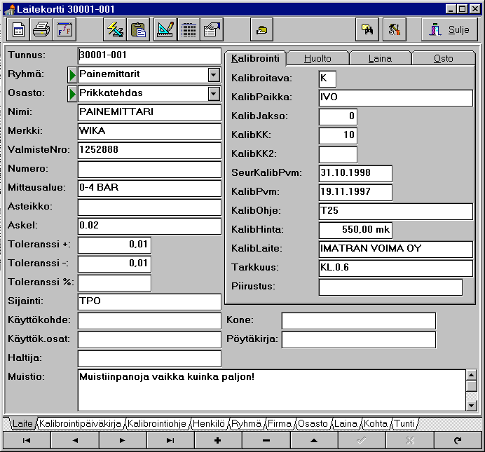The image size is (485, 452).
Task: Click the checkmark post edit button
Action: pos(362,440)
